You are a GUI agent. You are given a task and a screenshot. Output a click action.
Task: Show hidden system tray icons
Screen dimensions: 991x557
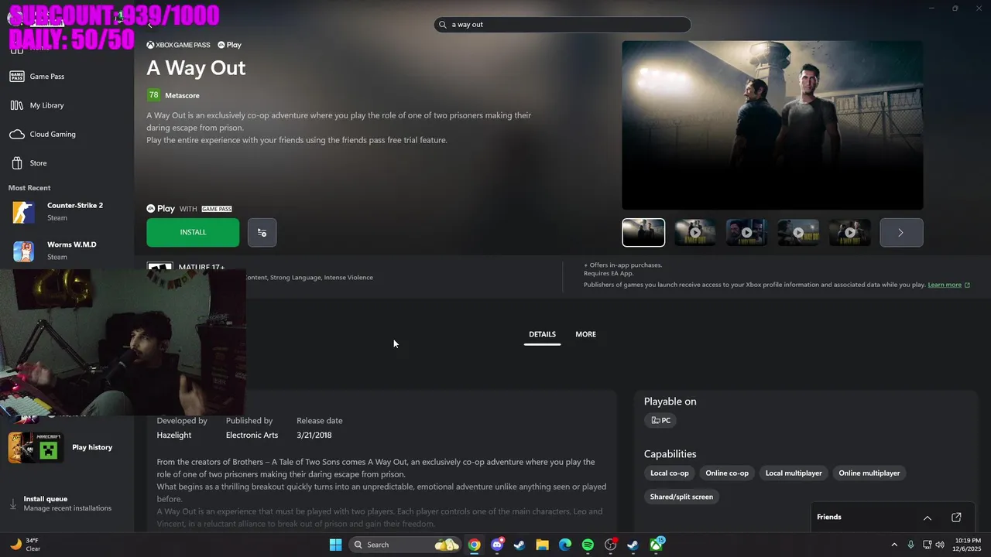[894, 545]
